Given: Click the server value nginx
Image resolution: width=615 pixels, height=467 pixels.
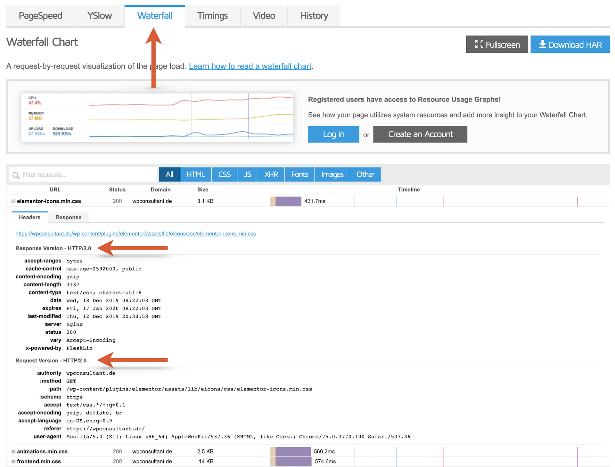Looking at the screenshot, I should [74, 325].
